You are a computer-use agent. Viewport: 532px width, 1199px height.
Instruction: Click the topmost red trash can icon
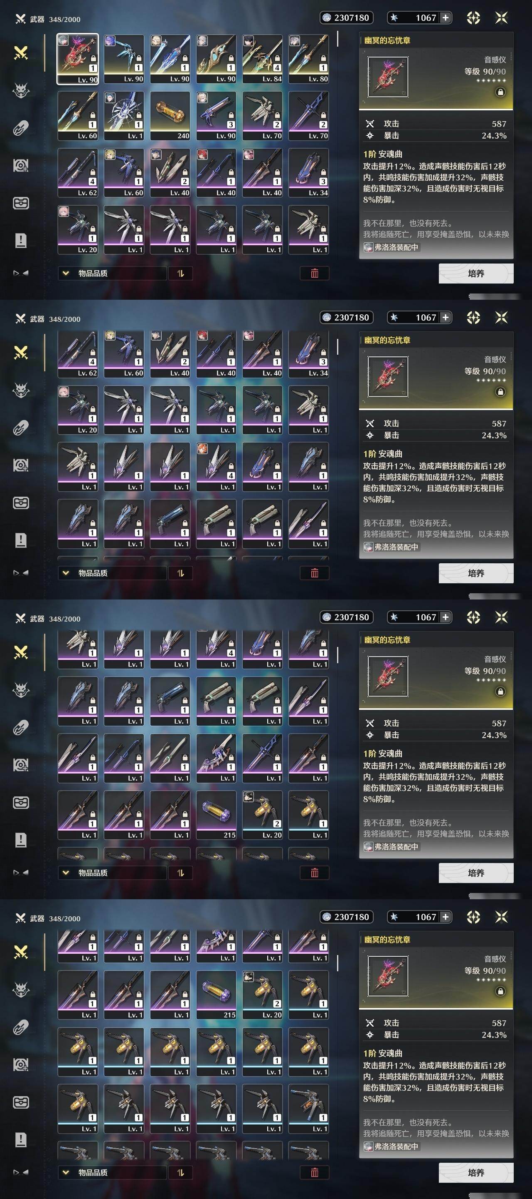coord(315,273)
